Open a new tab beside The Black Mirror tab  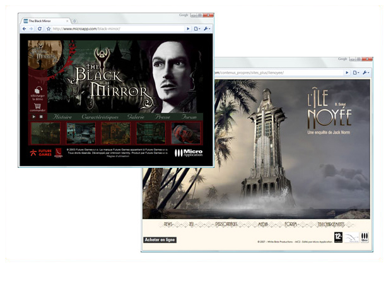pyautogui.click(x=74, y=21)
